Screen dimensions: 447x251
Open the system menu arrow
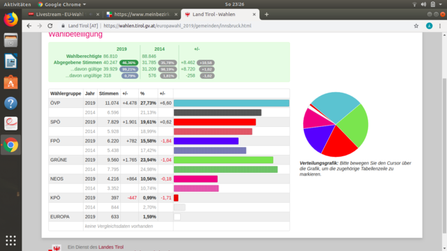point(441,5)
